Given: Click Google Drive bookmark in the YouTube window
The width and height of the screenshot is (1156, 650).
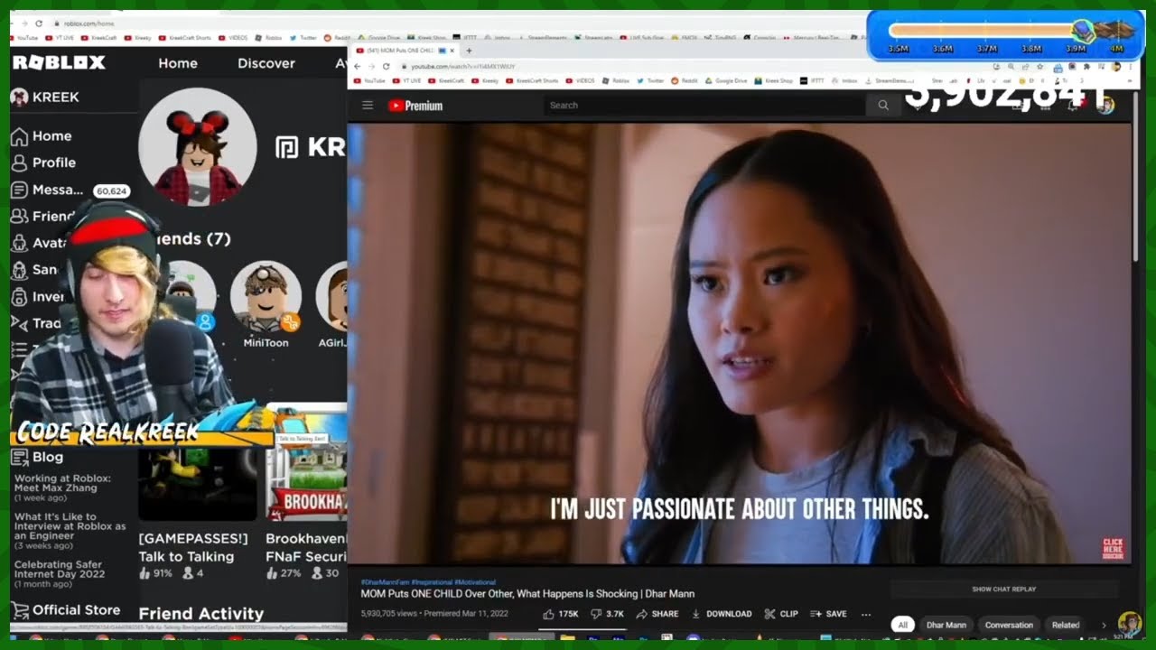Looking at the screenshot, I should pos(725,81).
